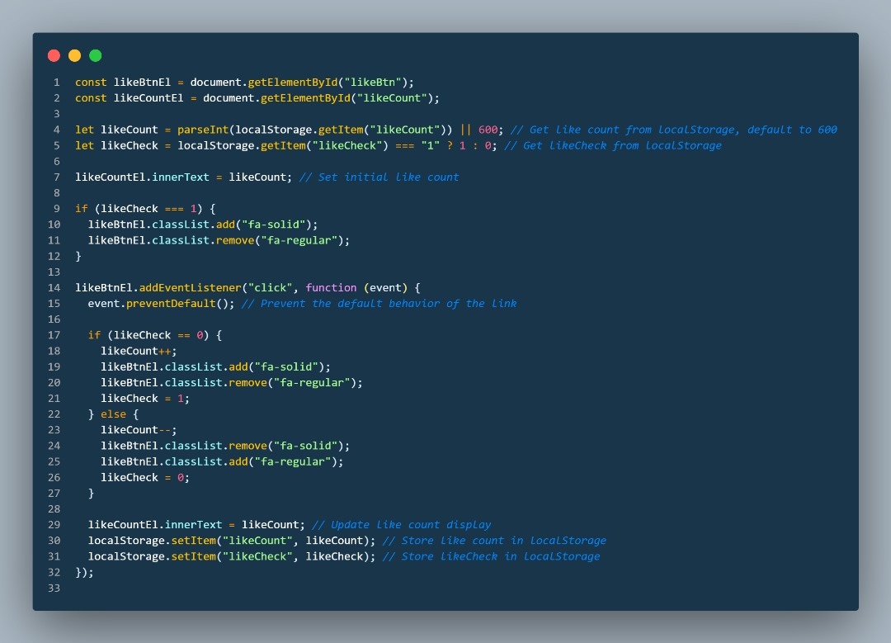The height and width of the screenshot is (643, 891).
Task: Click the "if (likeCheck == 0)" condition on line 17
Action: pyautogui.click(x=148, y=335)
